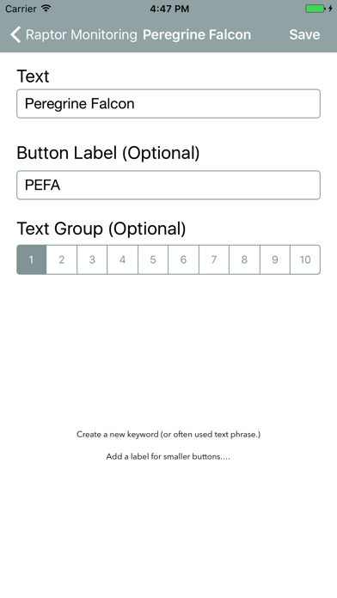The height and width of the screenshot is (598, 337).
Task: Edit the Button Label field PEFA
Action: (168, 185)
